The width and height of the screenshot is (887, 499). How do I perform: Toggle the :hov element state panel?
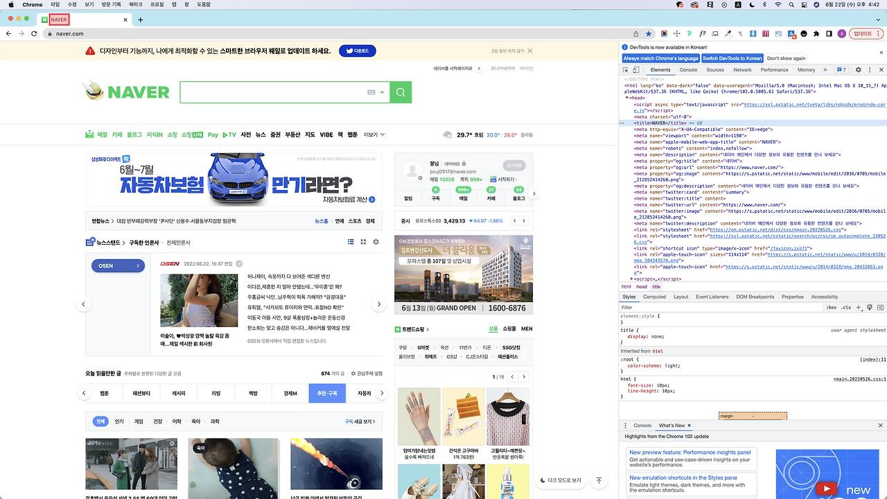pos(832,307)
